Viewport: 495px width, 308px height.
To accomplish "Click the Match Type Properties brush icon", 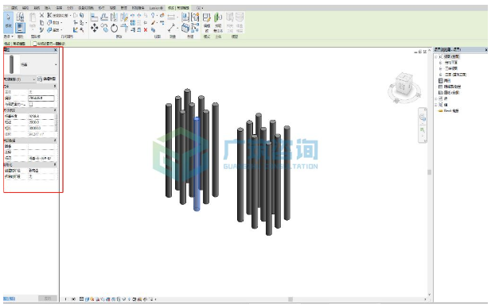I will 41,29.
